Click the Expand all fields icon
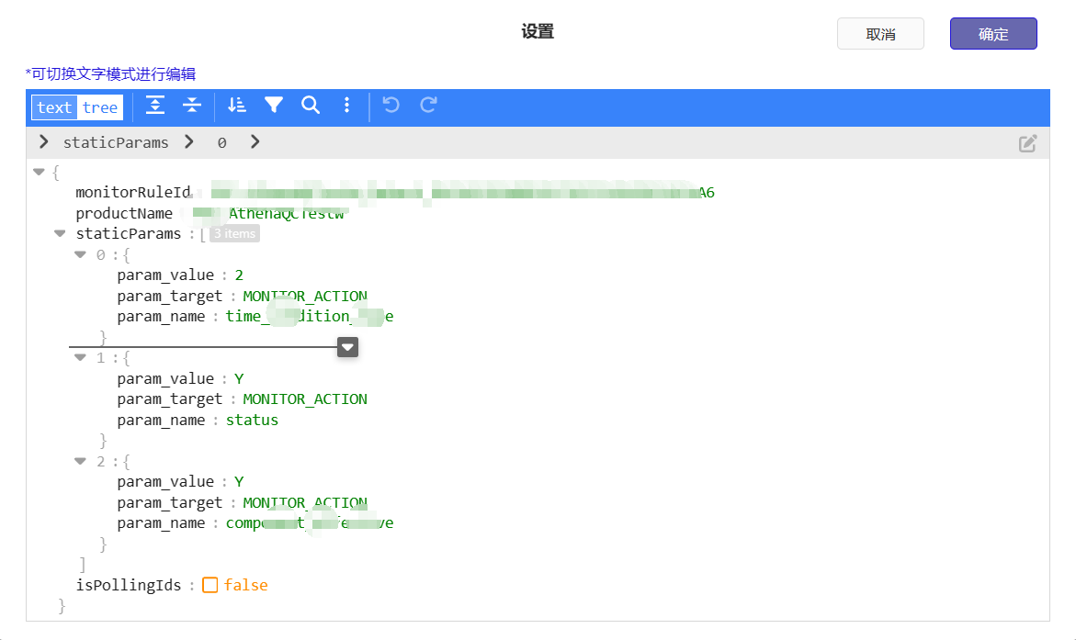The image size is (1076, 640). (156, 107)
